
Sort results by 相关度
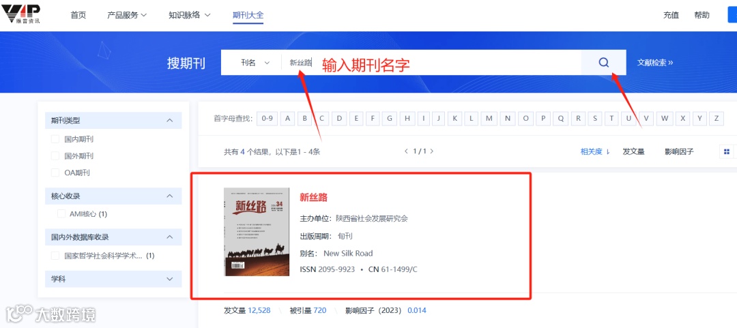[x=594, y=152]
